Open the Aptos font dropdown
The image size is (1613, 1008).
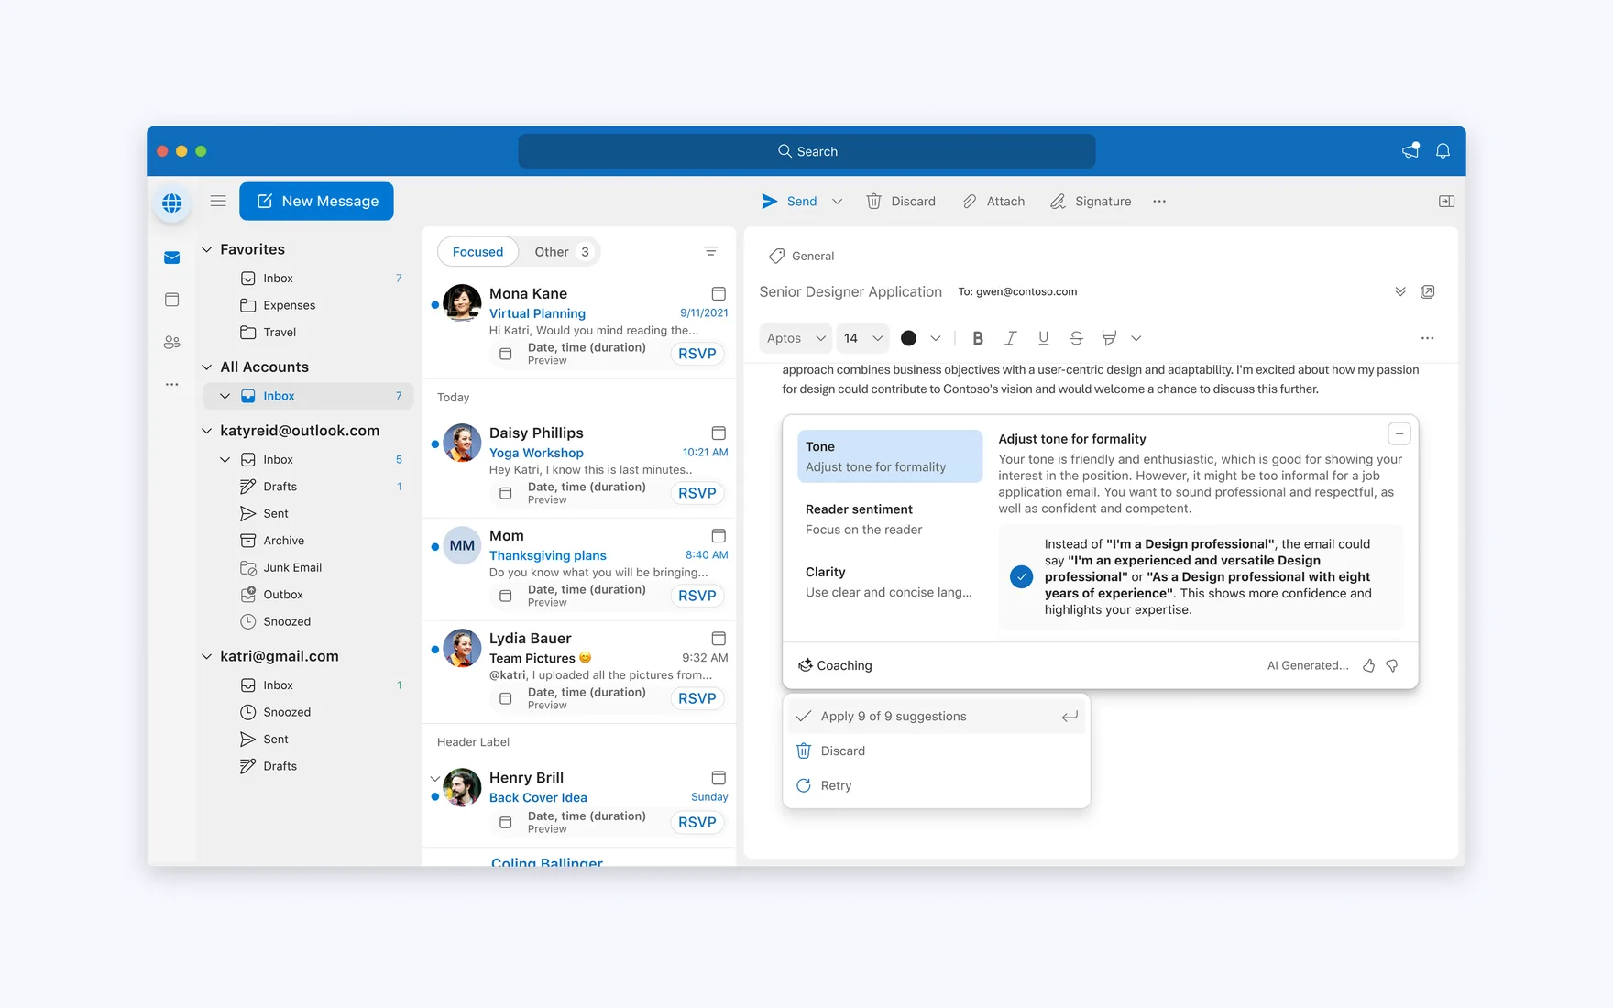pyautogui.click(x=796, y=338)
